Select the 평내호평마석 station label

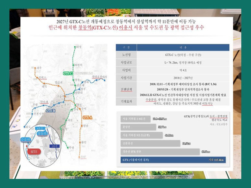point(99,77)
